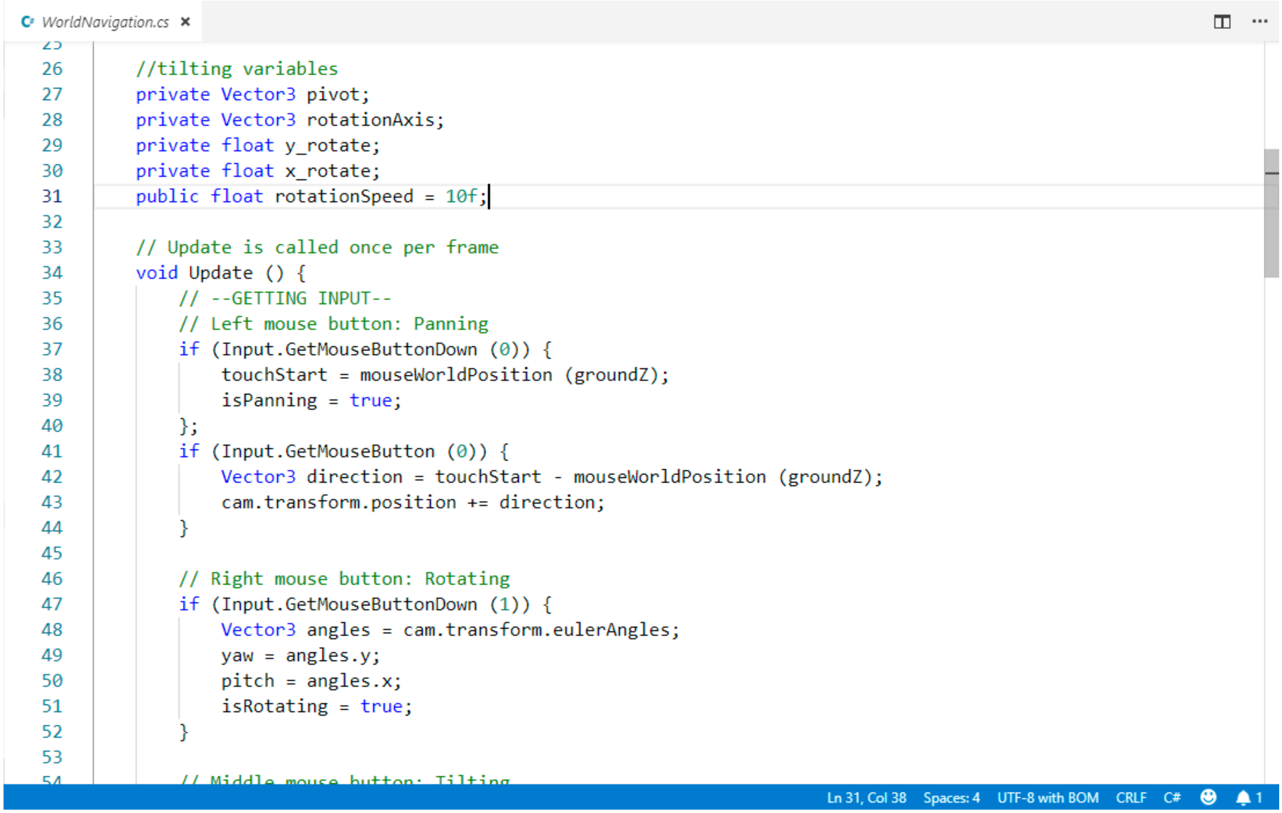Image resolution: width=1282 pixels, height=813 pixels.
Task: Click line number 47 in gutter
Action: [x=52, y=604]
